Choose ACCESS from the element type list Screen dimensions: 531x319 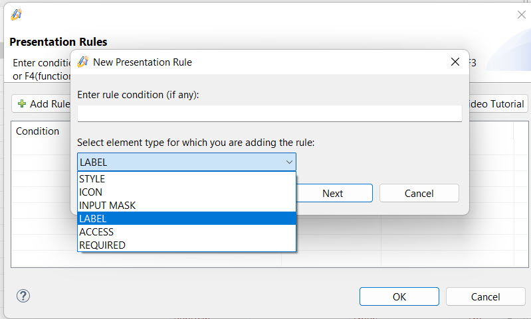[x=187, y=232]
